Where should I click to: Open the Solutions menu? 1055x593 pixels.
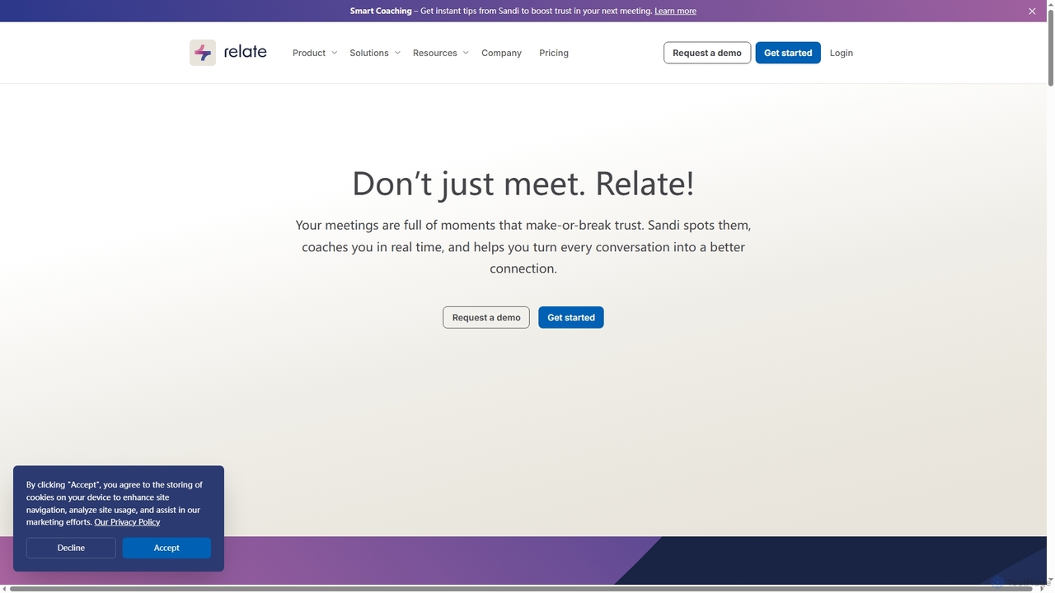click(x=369, y=53)
